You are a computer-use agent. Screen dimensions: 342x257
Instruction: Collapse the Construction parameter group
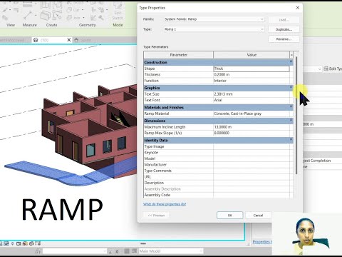[291, 62]
